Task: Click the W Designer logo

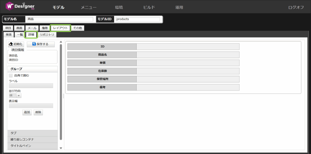Action: [x=20, y=7]
